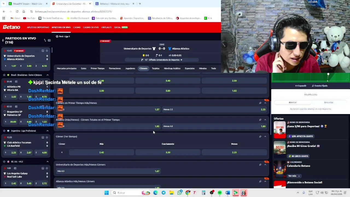Favorite the EE. UU. MLS league star

(4, 162)
